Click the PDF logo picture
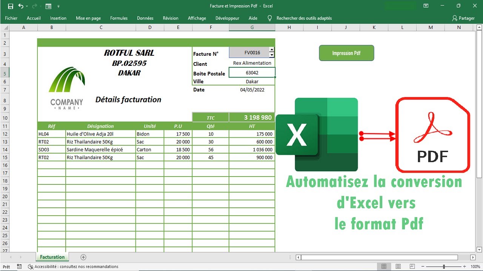 432,135
